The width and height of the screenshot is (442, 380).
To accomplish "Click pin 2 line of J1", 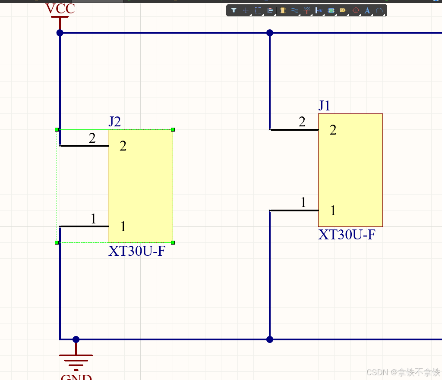I will 294,129.
